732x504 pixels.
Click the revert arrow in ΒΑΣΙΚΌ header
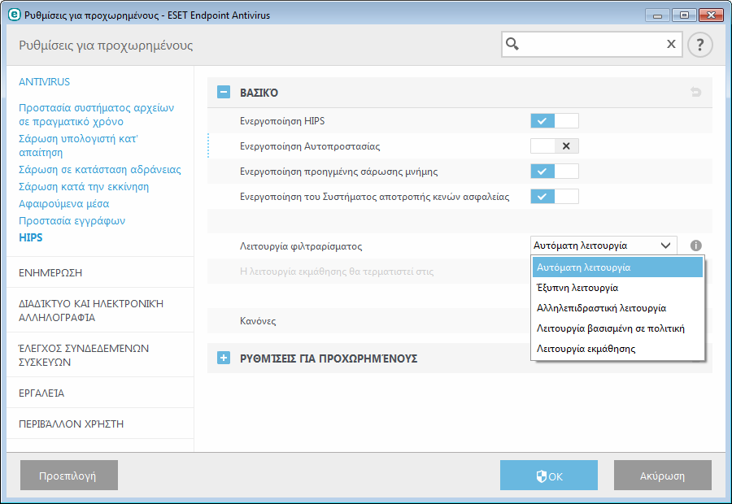(695, 92)
